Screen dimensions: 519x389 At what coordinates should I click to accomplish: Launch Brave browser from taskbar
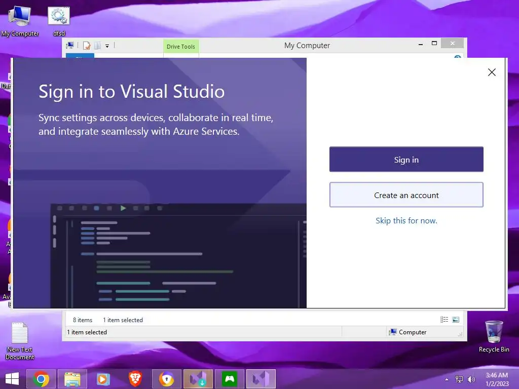click(x=135, y=379)
